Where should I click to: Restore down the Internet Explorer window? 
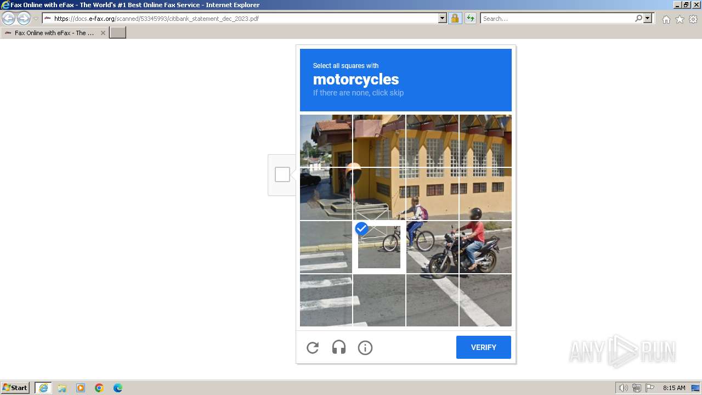[x=687, y=4]
